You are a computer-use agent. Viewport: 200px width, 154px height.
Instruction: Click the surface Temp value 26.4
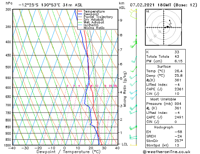tap(178, 71)
